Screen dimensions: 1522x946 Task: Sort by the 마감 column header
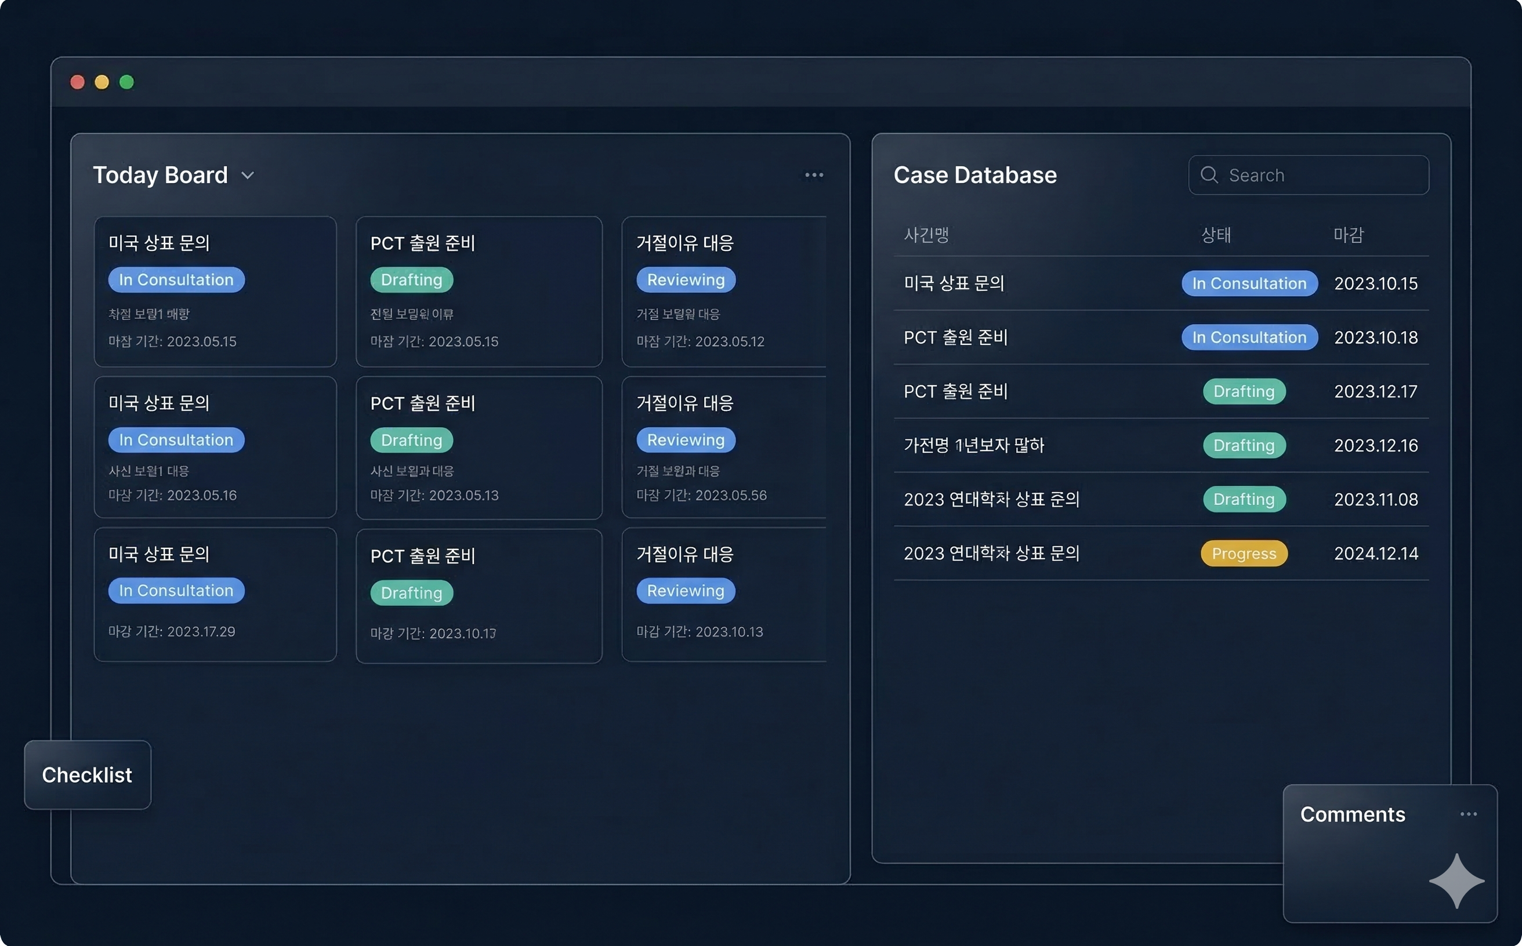(x=1348, y=235)
